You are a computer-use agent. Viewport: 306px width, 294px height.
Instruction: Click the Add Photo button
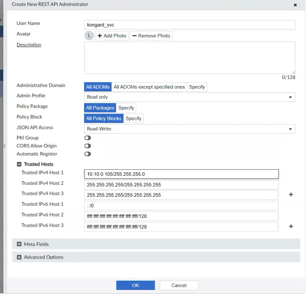[x=112, y=36]
